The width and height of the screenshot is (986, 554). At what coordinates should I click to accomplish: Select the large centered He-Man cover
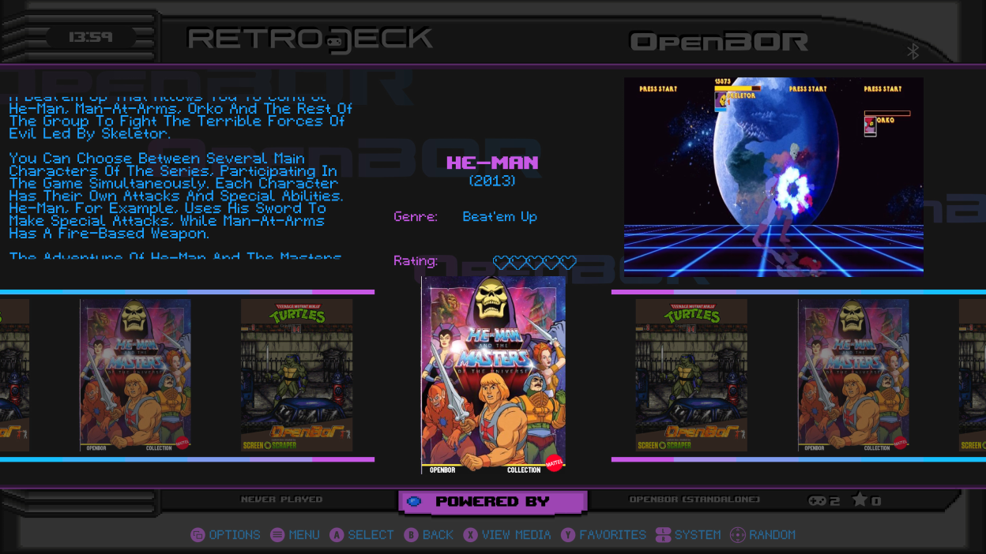tap(494, 376)
